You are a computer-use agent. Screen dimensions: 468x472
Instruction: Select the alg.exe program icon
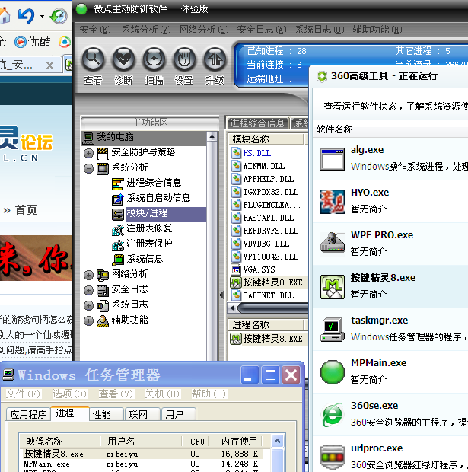(333, 159)
